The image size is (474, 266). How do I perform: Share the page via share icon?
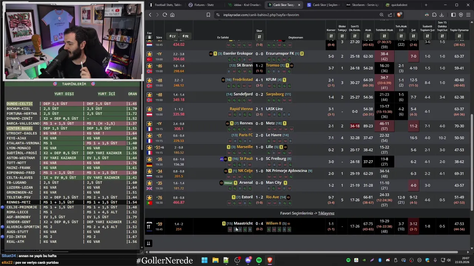point(390,15)
